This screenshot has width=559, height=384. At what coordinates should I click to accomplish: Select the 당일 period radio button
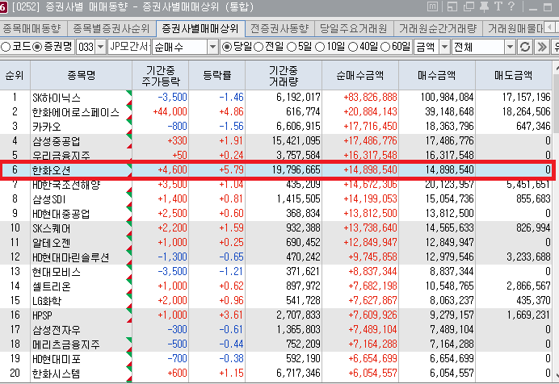coord(227,47)
